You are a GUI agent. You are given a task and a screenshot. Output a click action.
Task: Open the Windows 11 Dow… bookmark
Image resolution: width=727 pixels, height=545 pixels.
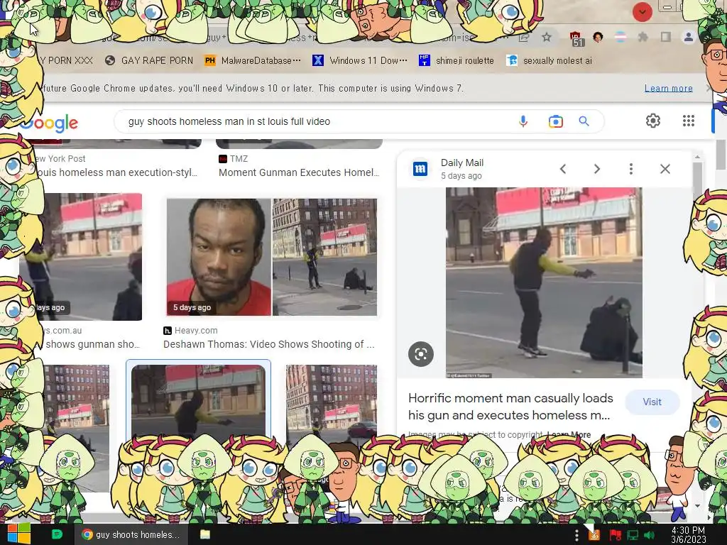[360, 60]
